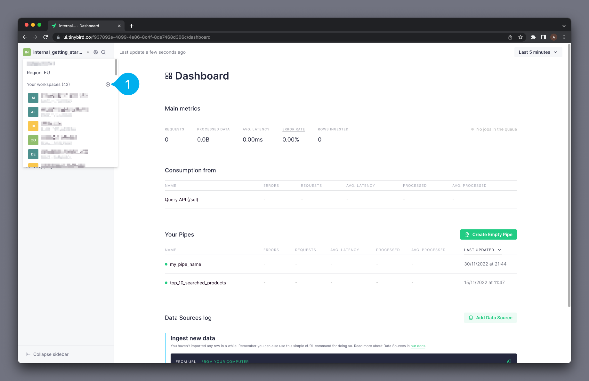The height and width of the screenshot is (381, 589).
Task: Click the Add Data Source button
Action: pos(490,318)
